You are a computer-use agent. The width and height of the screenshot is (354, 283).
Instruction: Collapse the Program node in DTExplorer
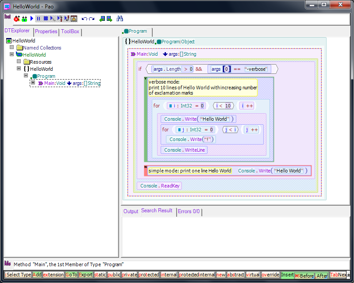tap(26, 76)
